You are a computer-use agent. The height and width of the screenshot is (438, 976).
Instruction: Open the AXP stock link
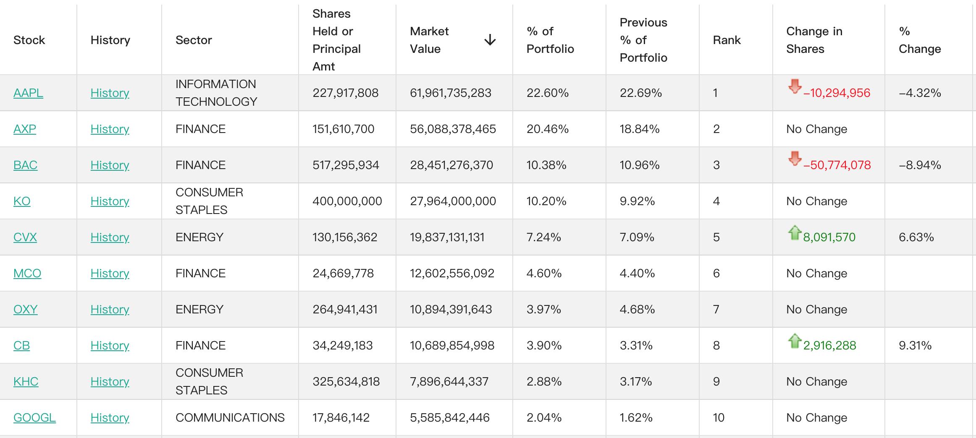(25, 129)
